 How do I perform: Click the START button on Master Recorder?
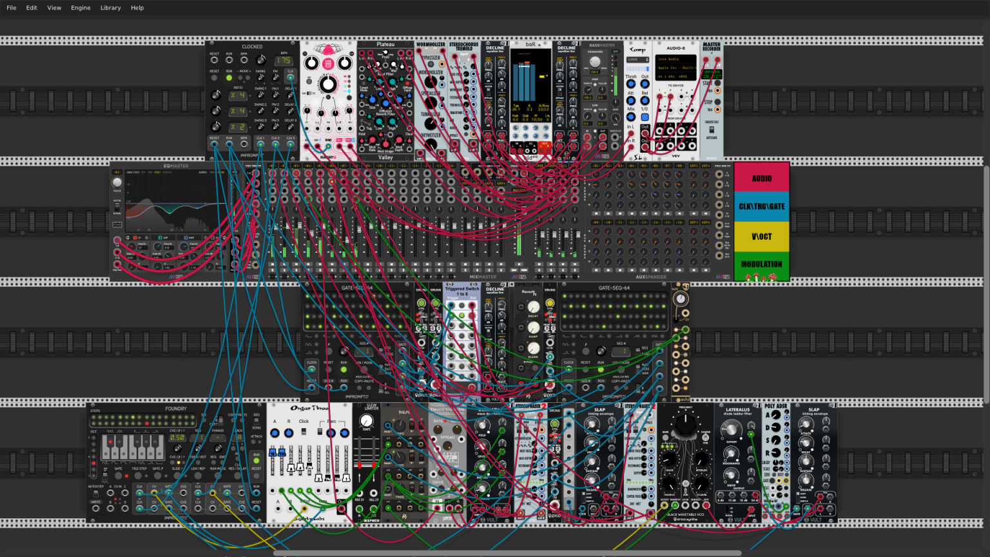717,83
